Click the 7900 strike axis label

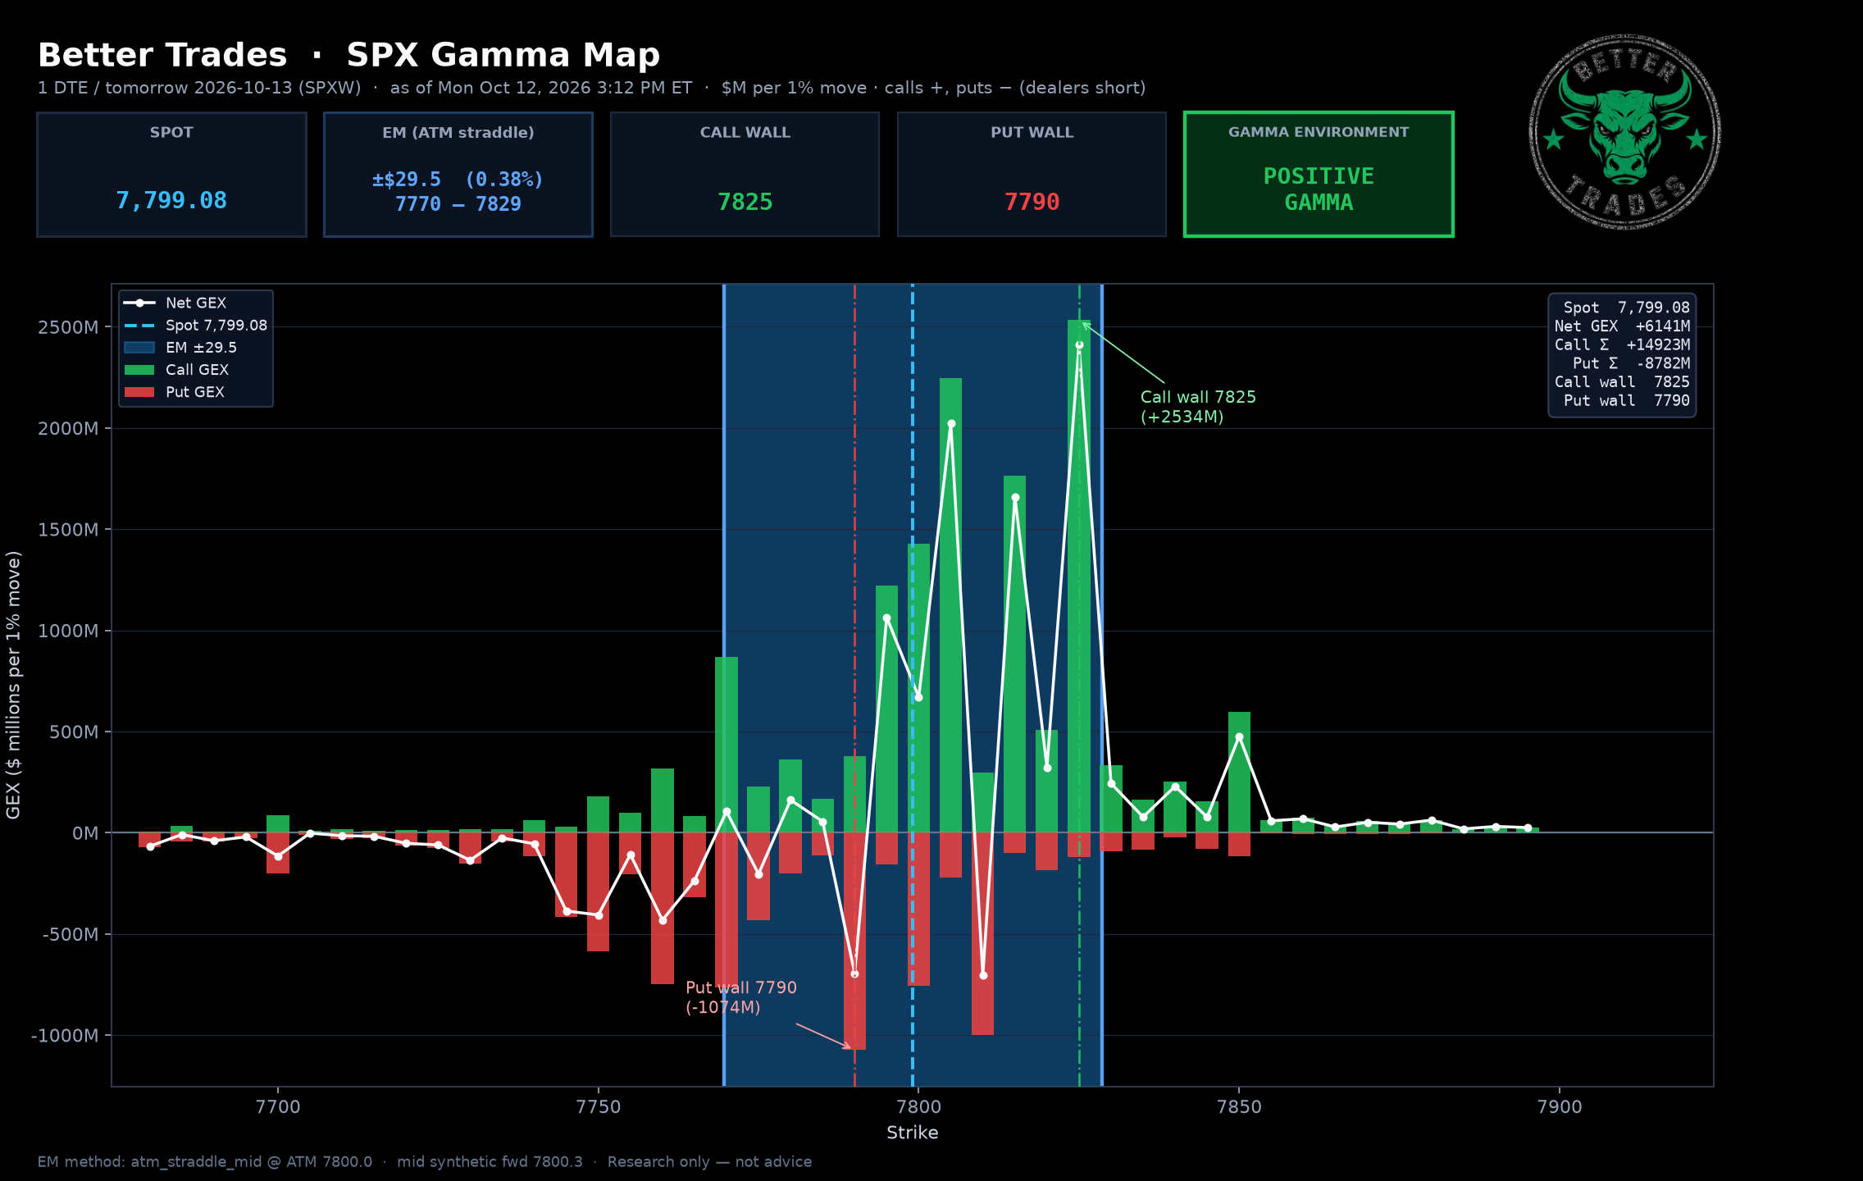1560,1106
